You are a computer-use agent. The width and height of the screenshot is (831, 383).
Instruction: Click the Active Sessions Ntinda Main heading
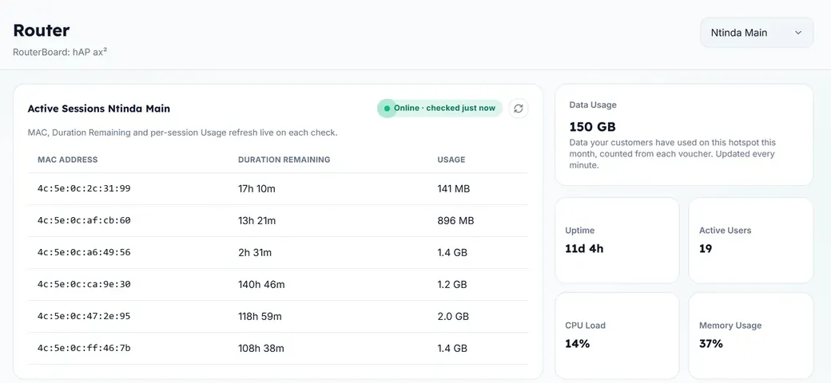tap(98, 109)
